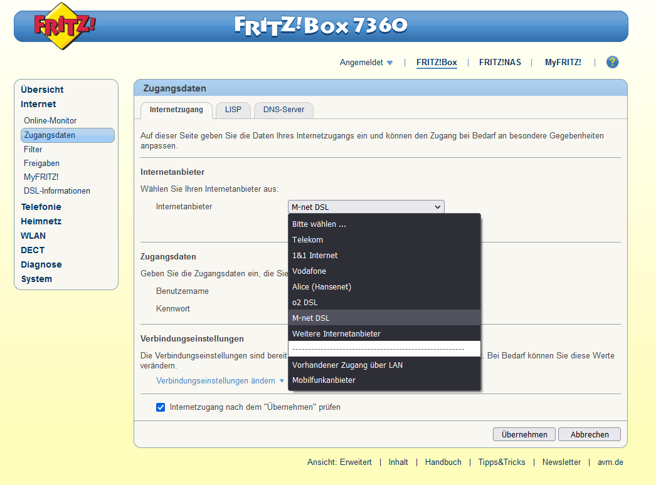656x485 pixels.
Task: Open the Telefonie sidebar section
Action: click(41, 207)
